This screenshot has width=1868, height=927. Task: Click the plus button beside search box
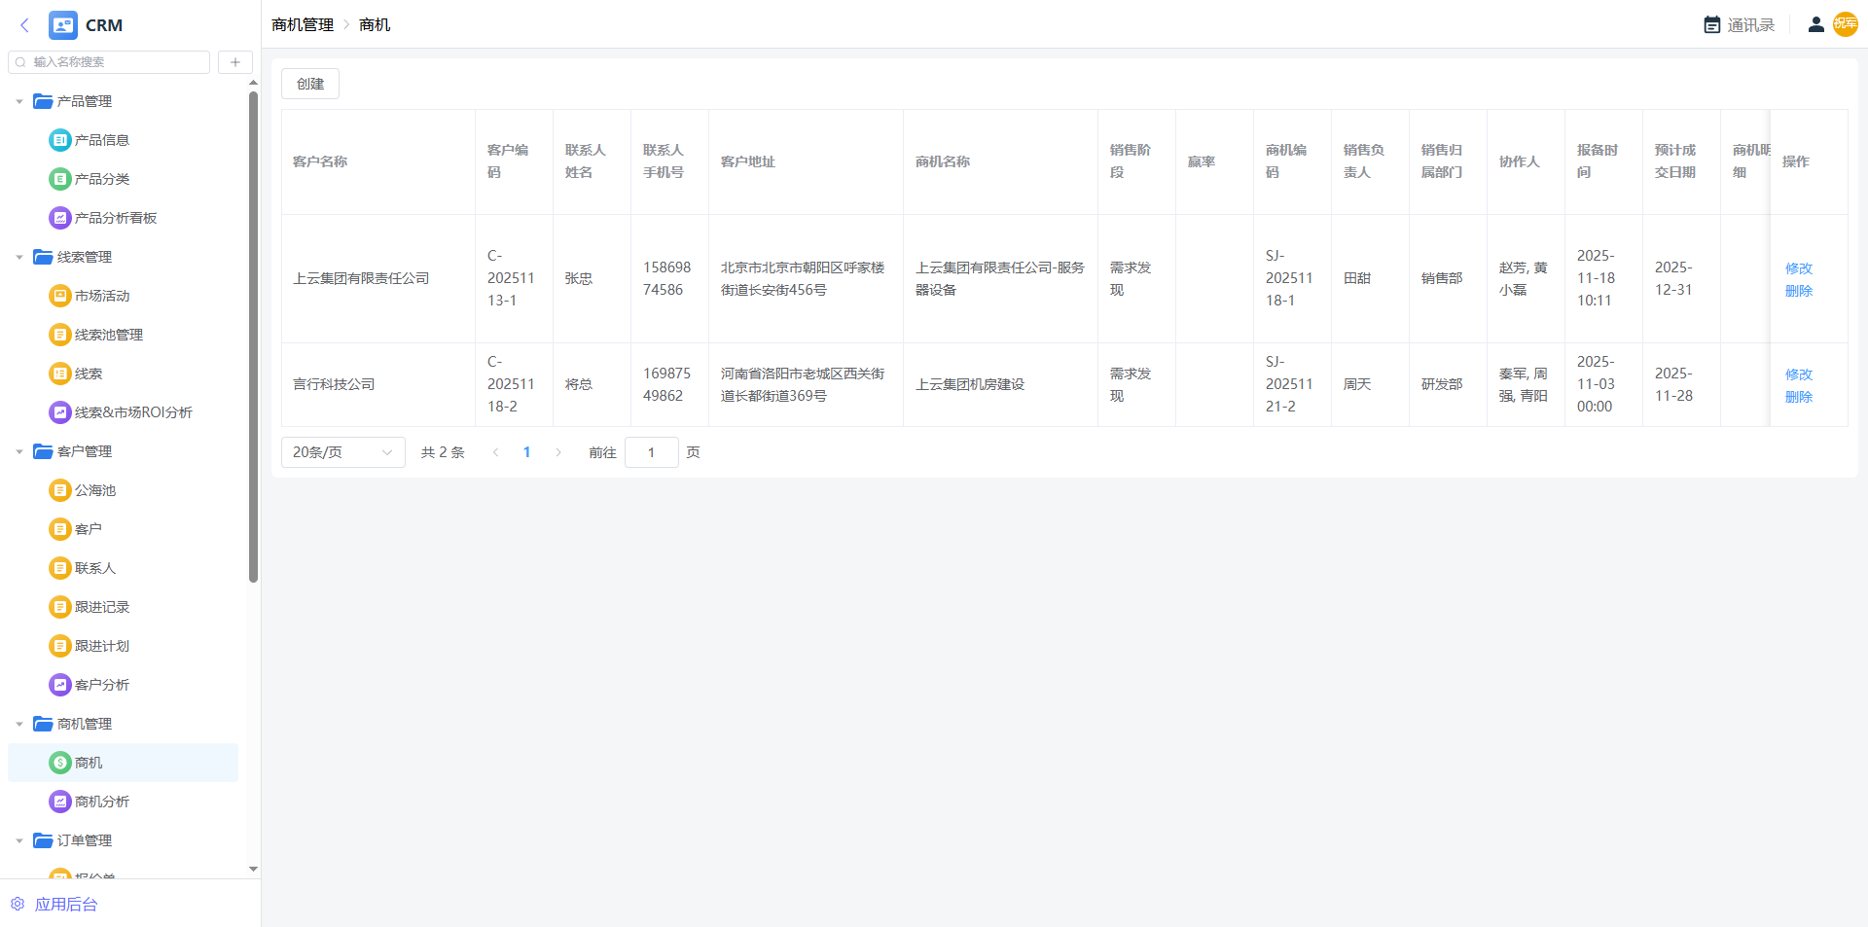(x=234, y=62)
